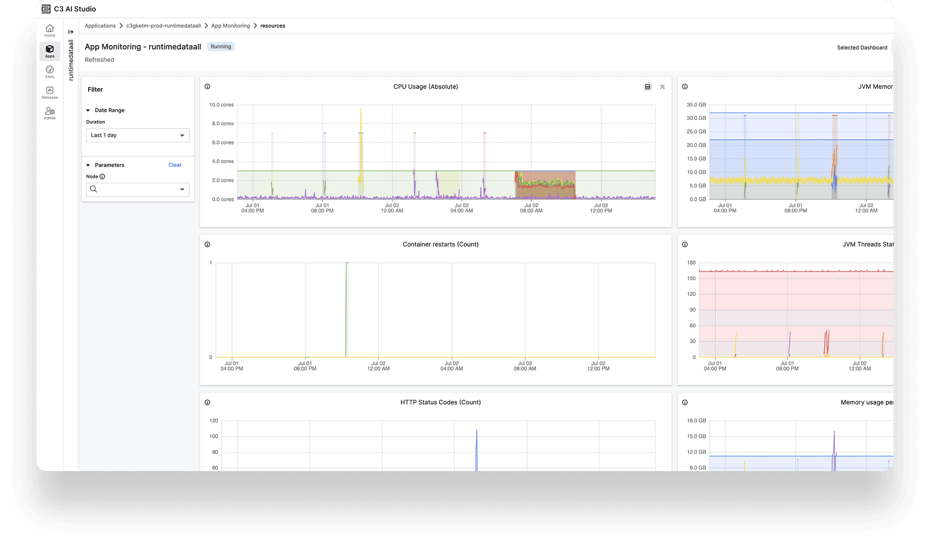Open Releases in sidebar
Screen dimensions: 930x544
click(50, 93)
